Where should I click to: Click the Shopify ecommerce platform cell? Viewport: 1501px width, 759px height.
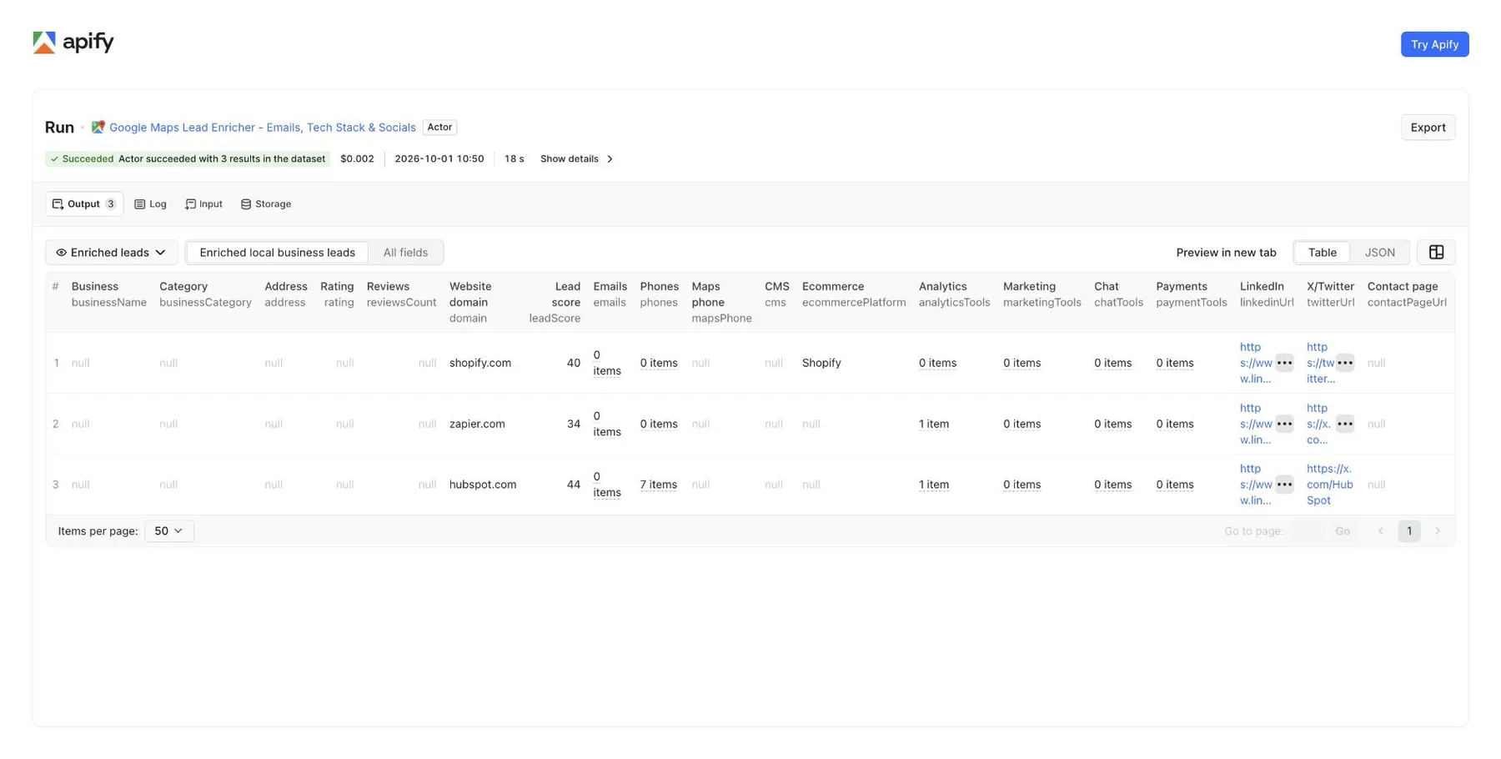(821, 363)
